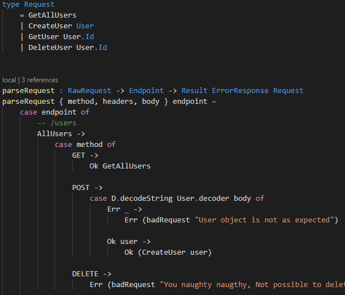This screenshot has width=345, height=295.
Task: Click the AllUsers pattern branch
Action: click(61, 134)
